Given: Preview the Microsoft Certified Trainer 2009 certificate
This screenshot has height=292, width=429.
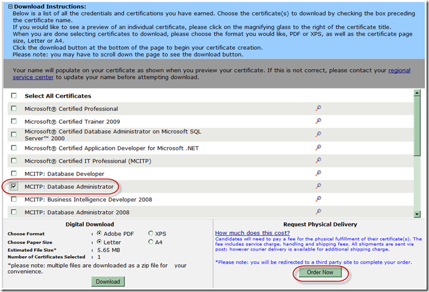Looking at the screenshot, I should (318, 121).
